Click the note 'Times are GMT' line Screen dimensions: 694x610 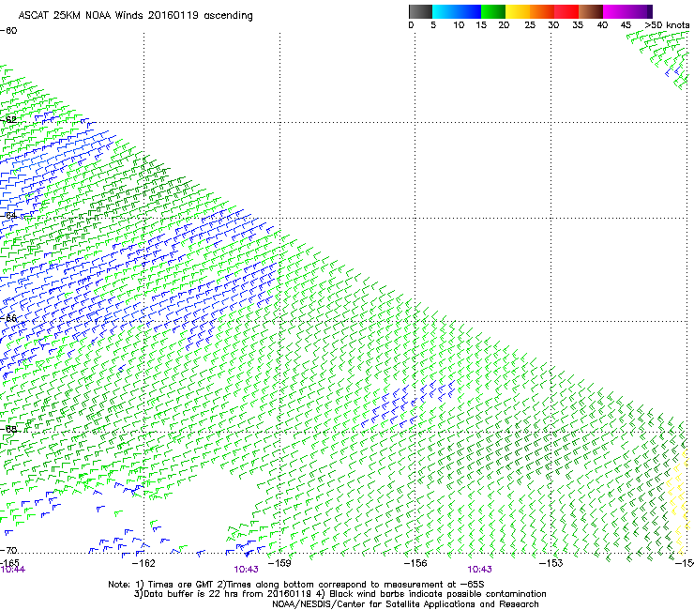point(296,585)
